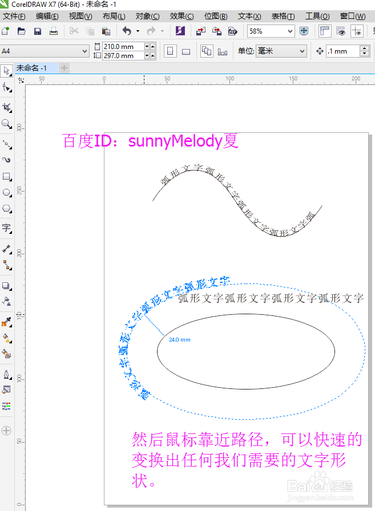Expand the redo history arrow
This screenshot has height=511, width=375.
tap(163, 31)
